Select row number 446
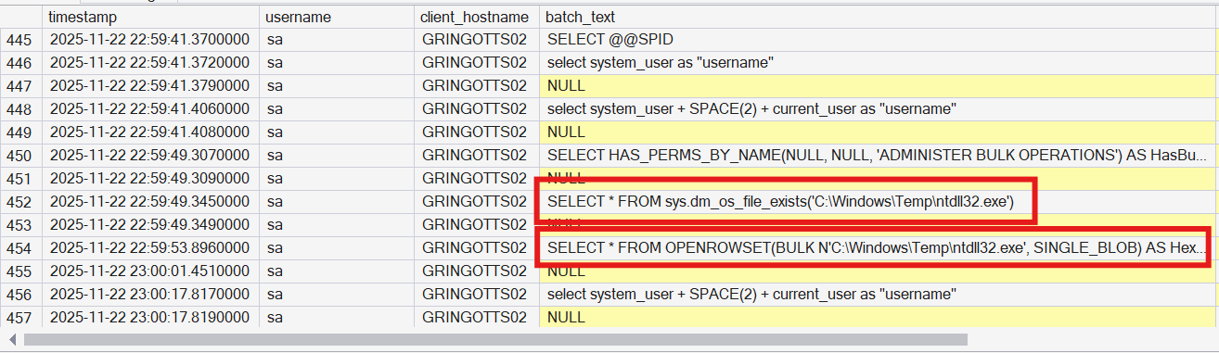This screenshot has width=1219, height=353. pyautogui.click(x=21, y=63)
